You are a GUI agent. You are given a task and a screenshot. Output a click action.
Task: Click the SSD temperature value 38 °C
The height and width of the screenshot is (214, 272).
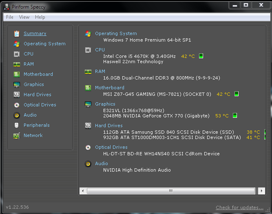point(253,132)
